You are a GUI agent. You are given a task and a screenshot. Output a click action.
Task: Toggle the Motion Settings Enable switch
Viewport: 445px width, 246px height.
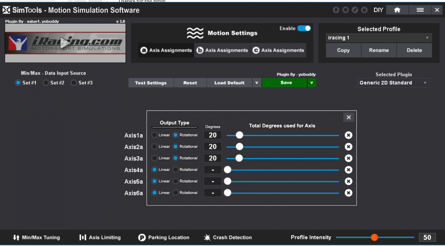[304, 28]
